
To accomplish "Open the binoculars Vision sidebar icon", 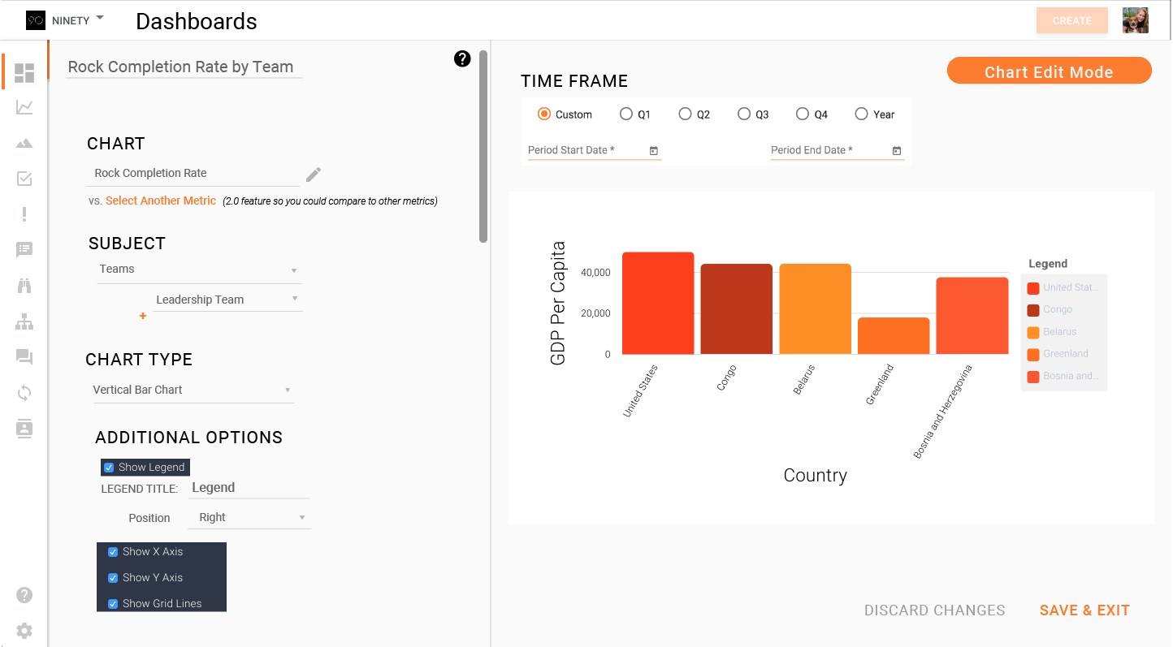I will [x=24, y=286].
